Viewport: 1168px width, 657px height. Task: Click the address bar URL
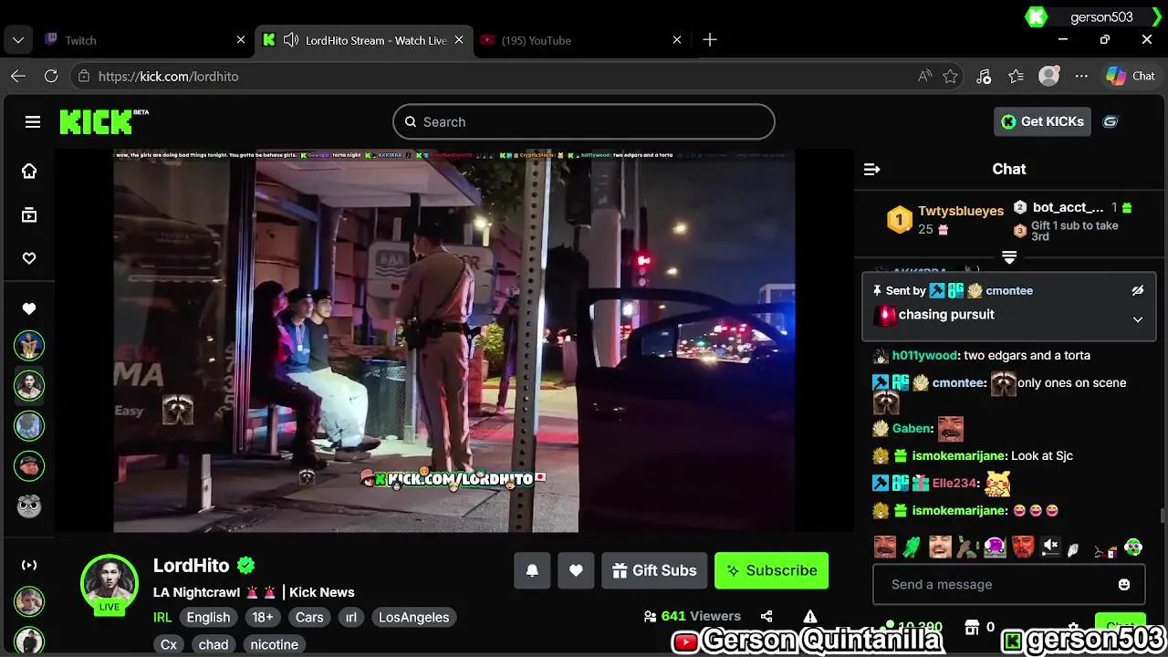(x=168, y=77)
